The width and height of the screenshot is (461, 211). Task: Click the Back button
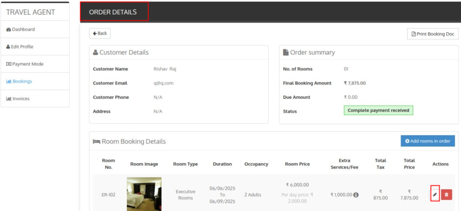tap(100, 33)
